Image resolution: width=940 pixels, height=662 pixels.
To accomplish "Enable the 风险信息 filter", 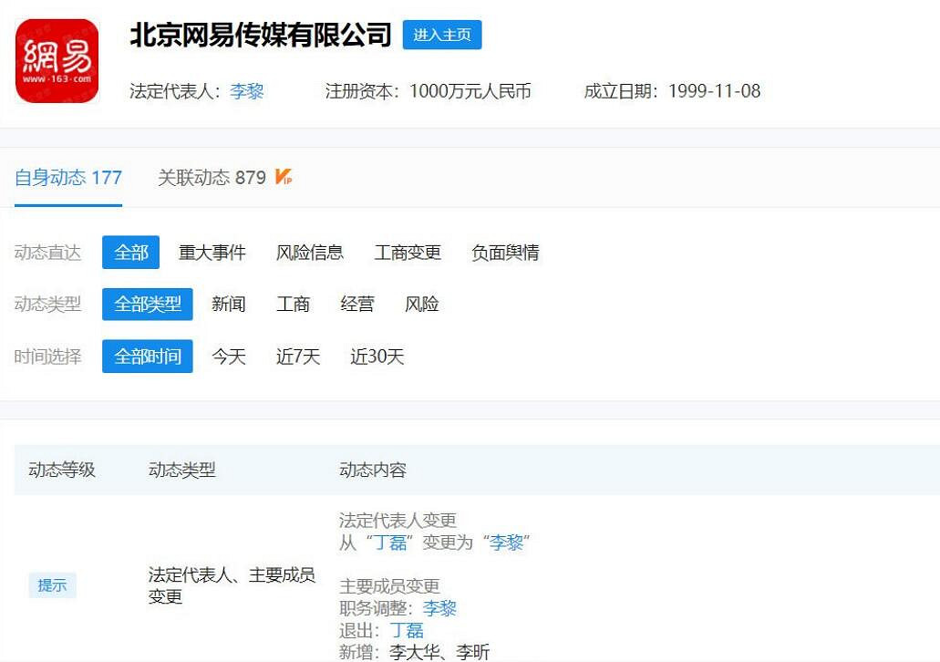I will point(310,253).
